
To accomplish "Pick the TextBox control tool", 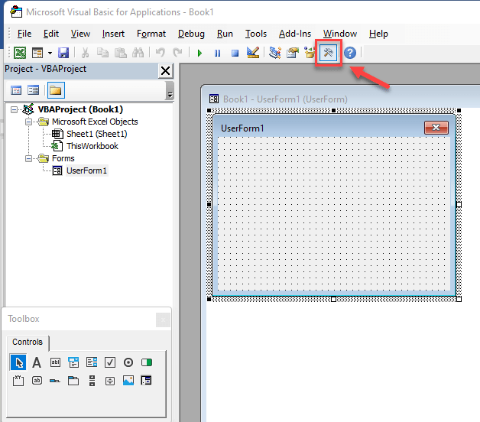I will (x=55, y=362).
